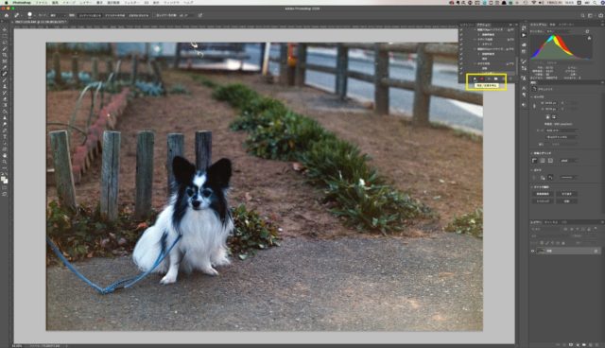Delete the selected action with trash icon

pos(510,78)
